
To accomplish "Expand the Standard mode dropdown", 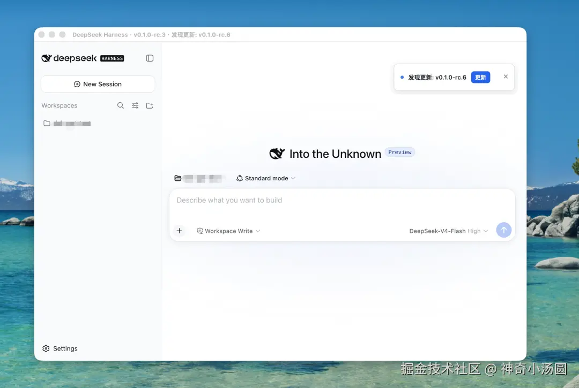I will 266,178.
